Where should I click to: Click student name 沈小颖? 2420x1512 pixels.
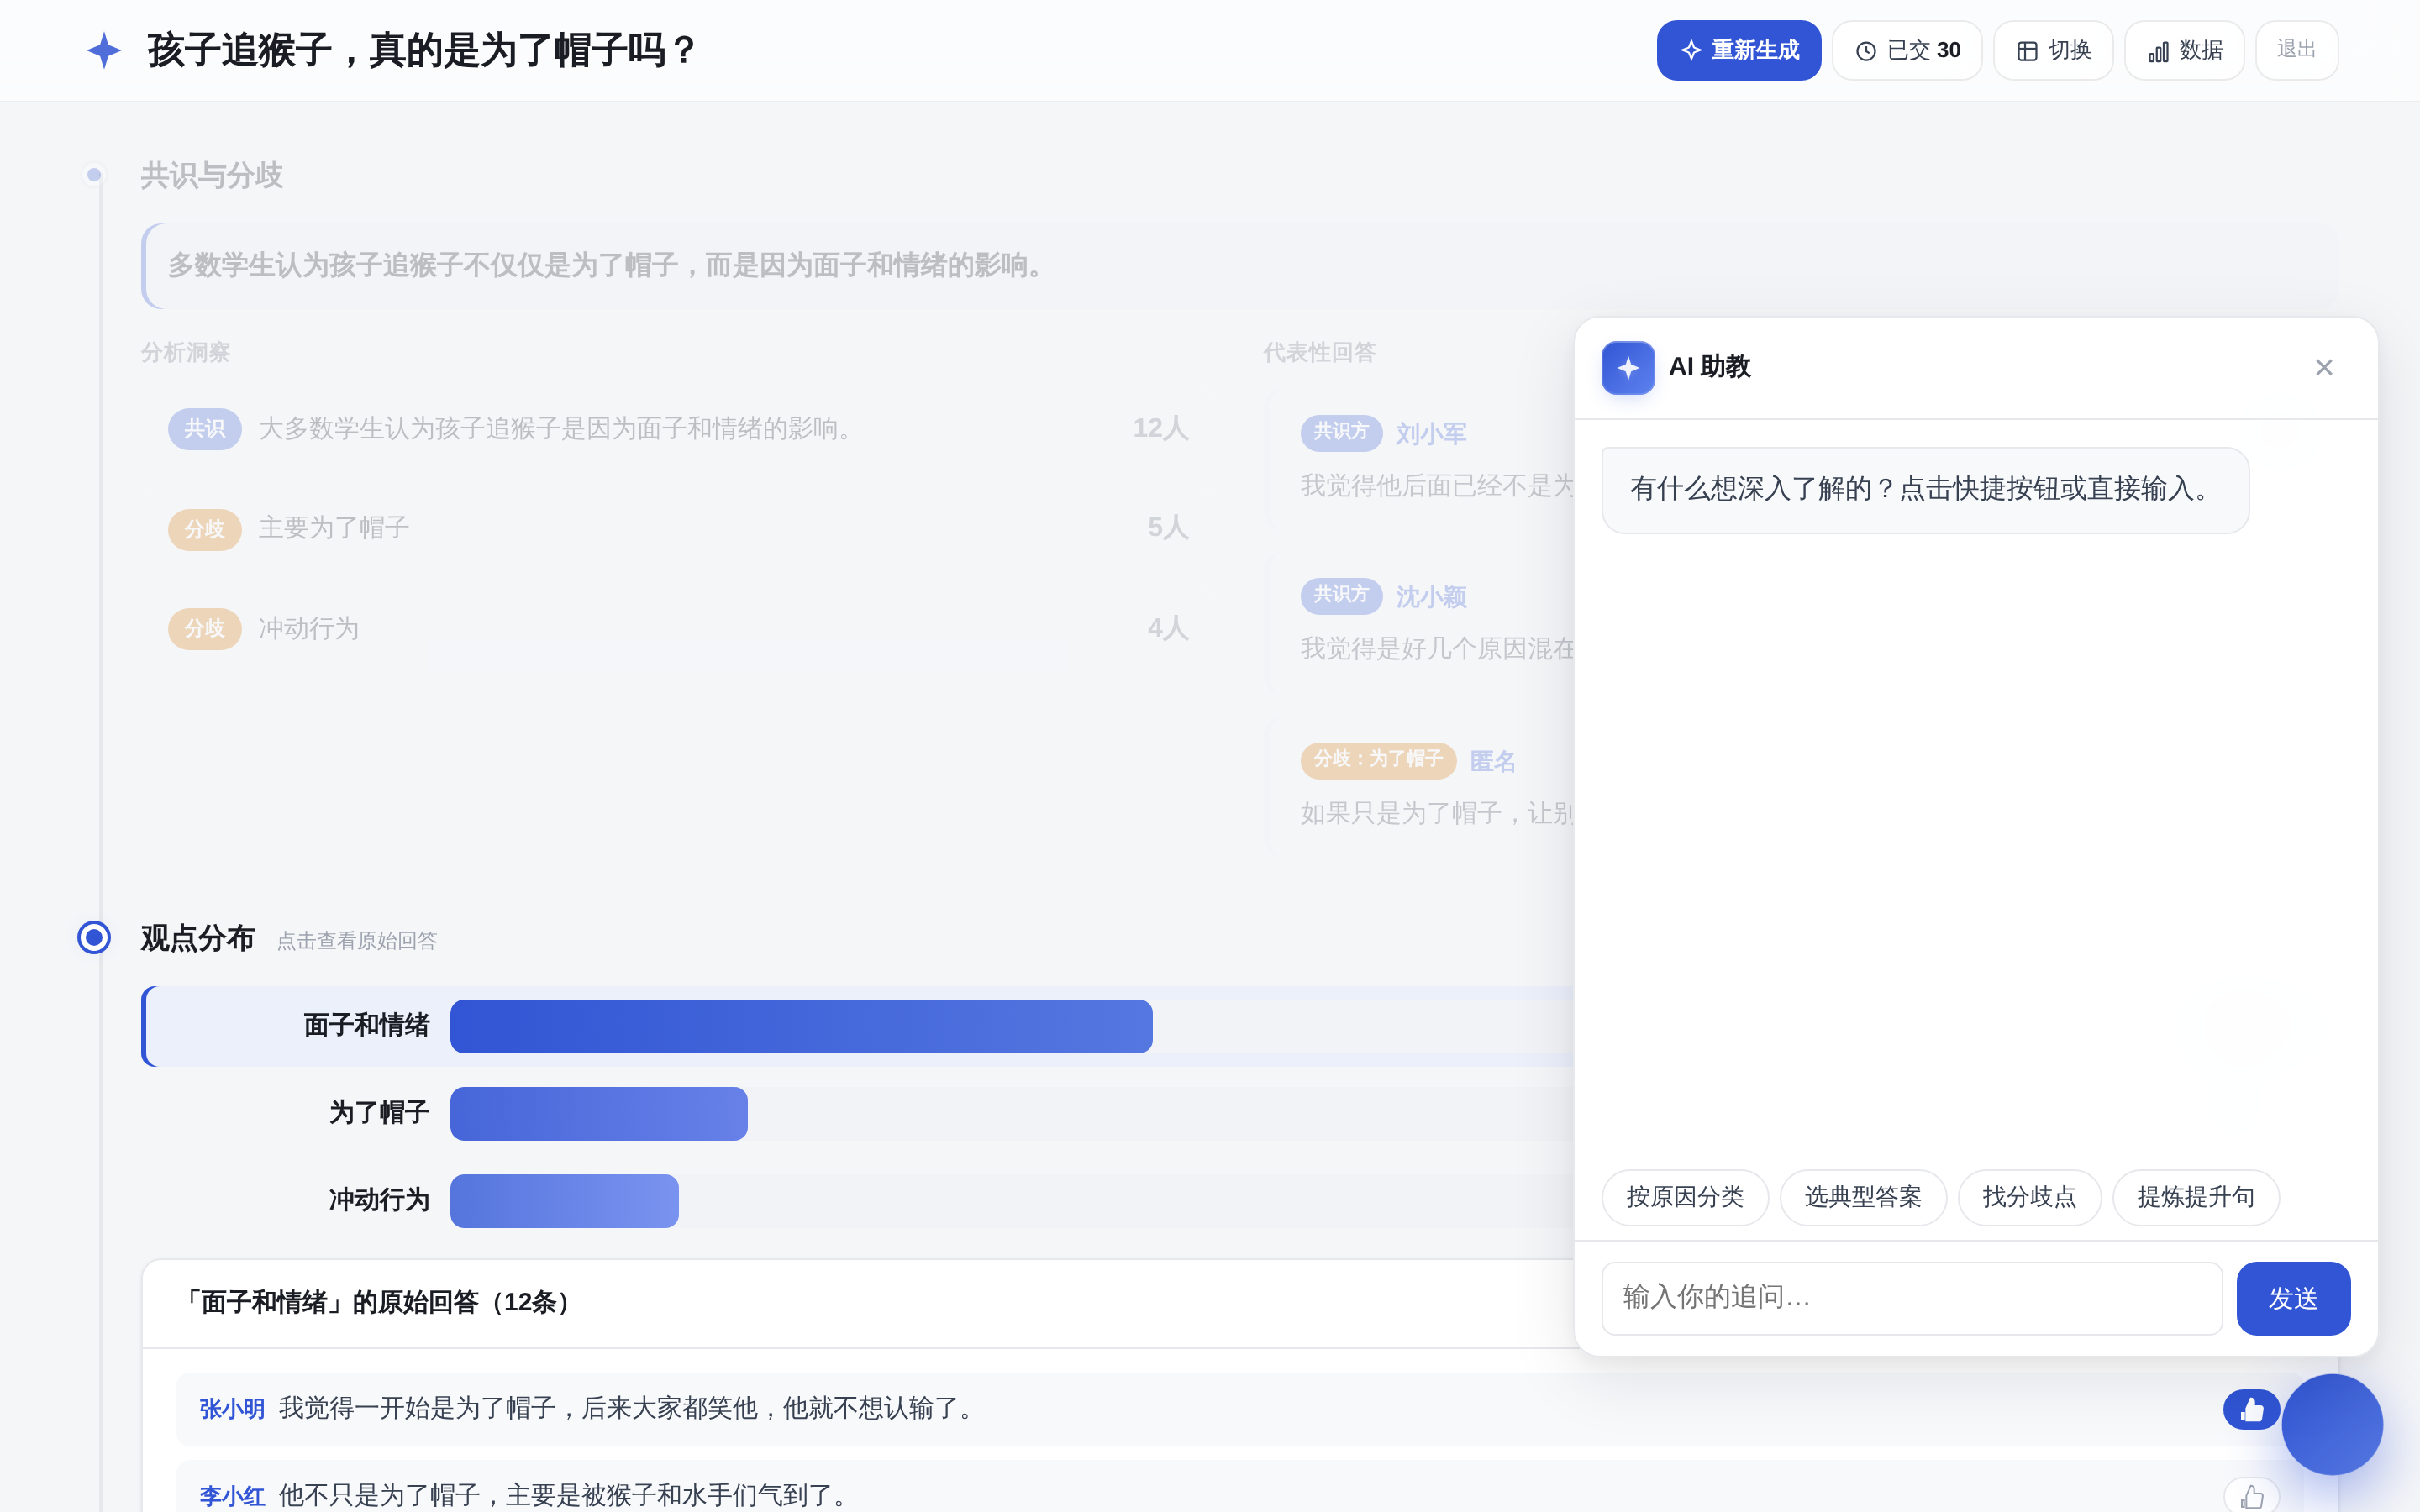tap(1430, 596)
